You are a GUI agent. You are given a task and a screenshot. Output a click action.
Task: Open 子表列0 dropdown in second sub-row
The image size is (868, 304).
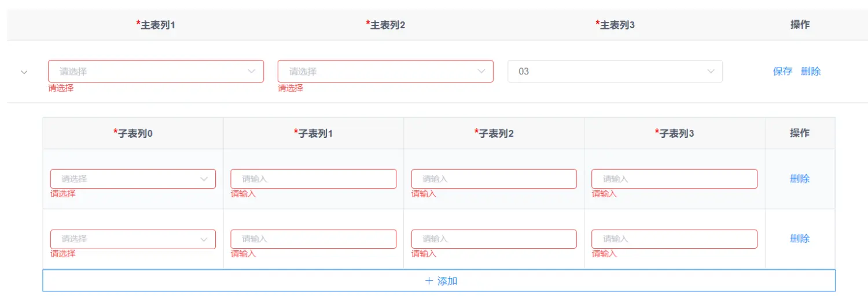pyautogui.click(x=133, y=239)
